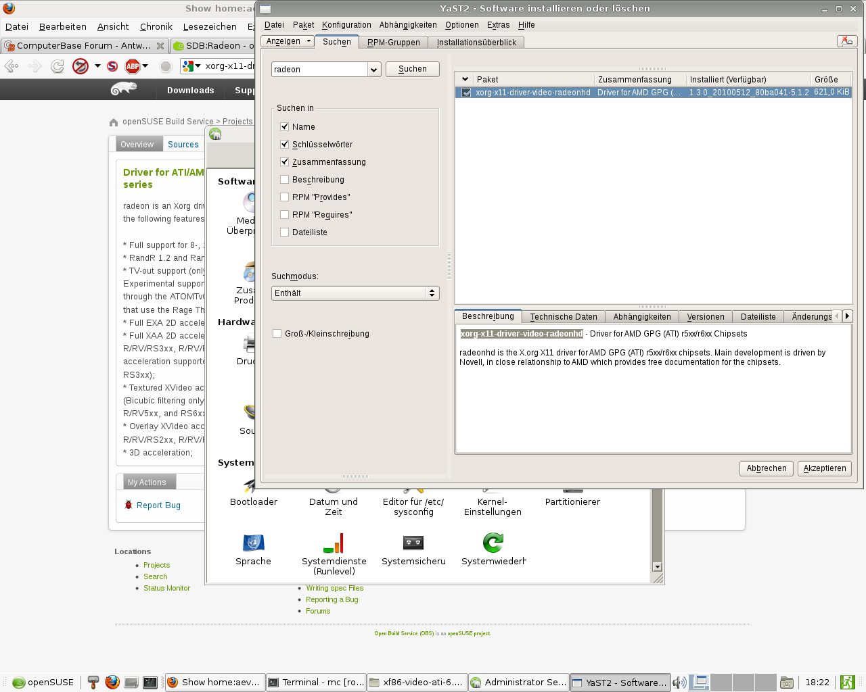Click the screenshot camera icon near the clock

[786, 683]
